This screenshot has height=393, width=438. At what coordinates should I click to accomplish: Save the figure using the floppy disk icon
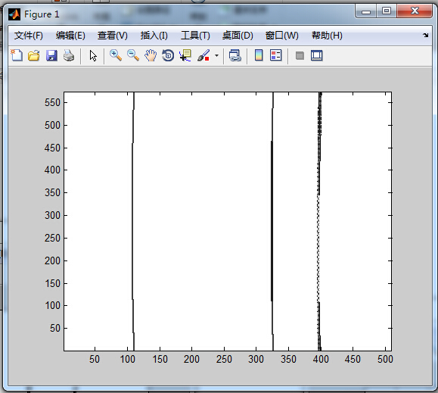(x=51, y=55)
